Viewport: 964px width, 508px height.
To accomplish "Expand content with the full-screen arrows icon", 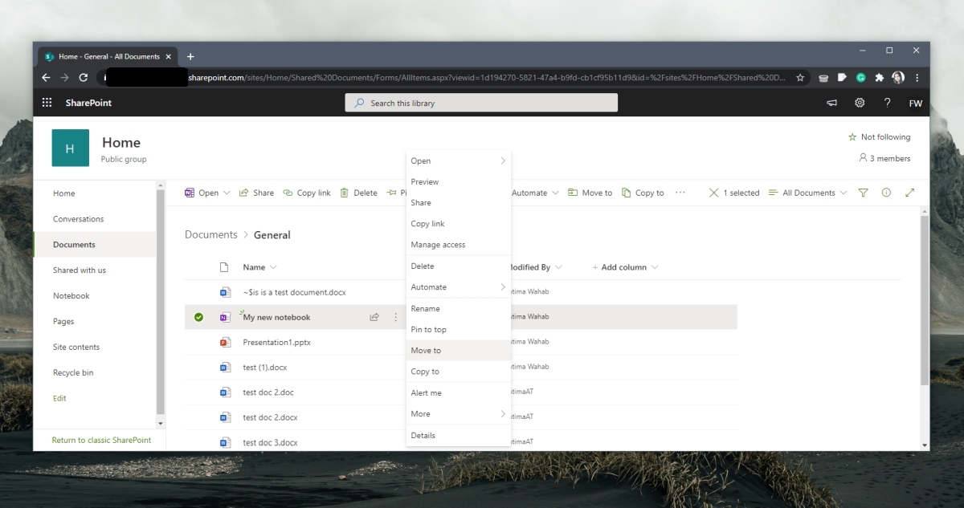I will coord(909,193).
